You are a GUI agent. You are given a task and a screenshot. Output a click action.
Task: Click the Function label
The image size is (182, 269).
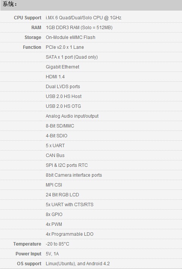[x=32, y=47]
